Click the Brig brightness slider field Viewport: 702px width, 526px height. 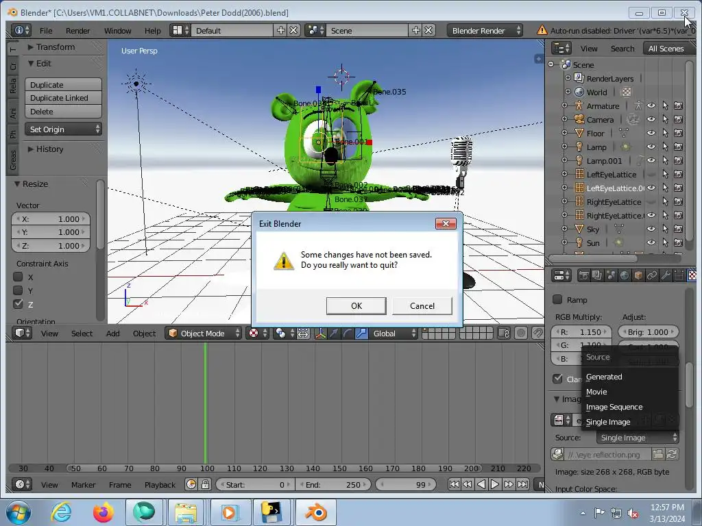648,332
